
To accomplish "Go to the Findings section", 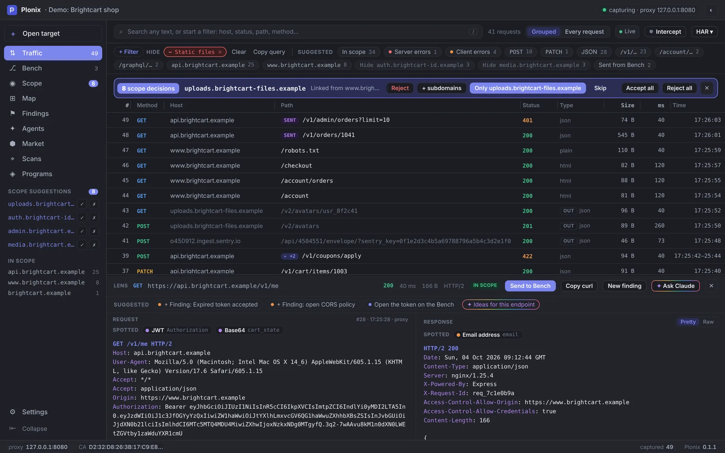I will click(53, 114).
